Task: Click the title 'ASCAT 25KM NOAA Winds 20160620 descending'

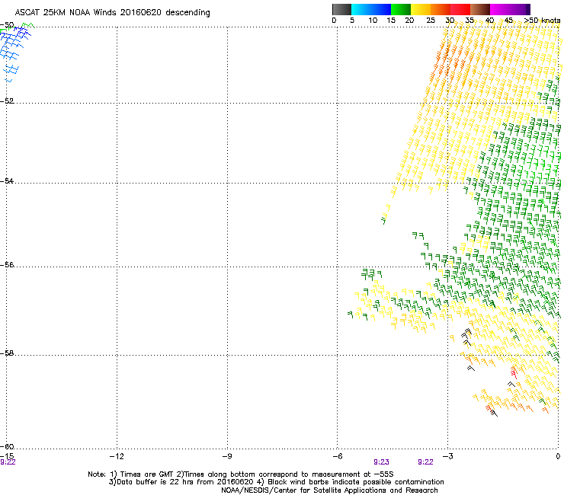Action: (x=112, y=13)
